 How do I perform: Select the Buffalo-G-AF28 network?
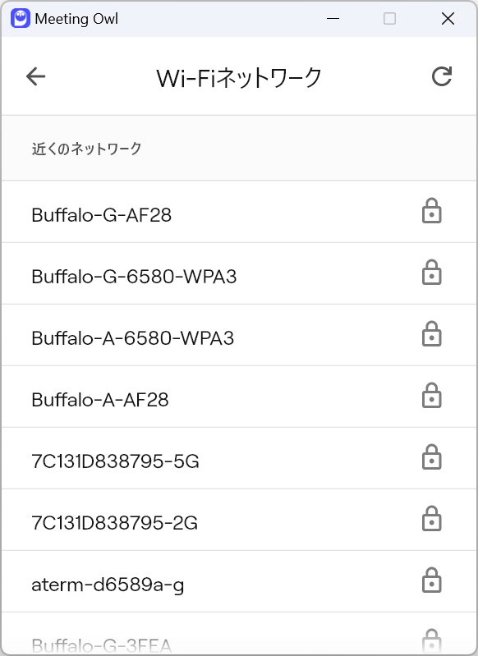(x=239, y=212)
